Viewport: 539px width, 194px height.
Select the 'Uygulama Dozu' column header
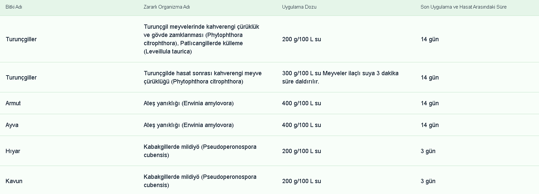click(x=299, y=7)
